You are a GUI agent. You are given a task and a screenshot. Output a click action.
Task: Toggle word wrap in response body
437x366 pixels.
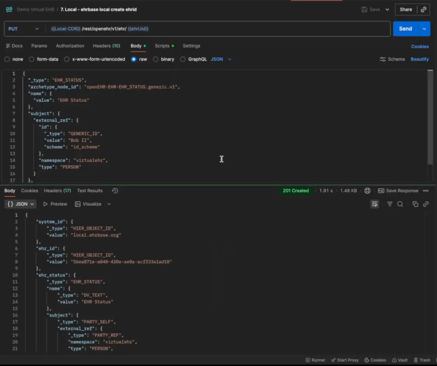[x=374, y=204]
